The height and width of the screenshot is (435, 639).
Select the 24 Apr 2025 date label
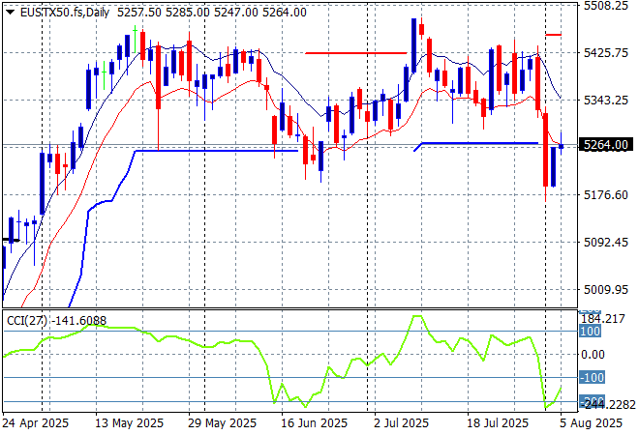(36, 423)
